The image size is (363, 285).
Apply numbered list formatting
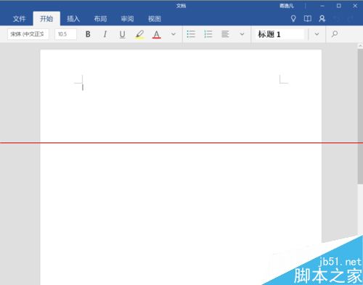(x=208, y=34)
